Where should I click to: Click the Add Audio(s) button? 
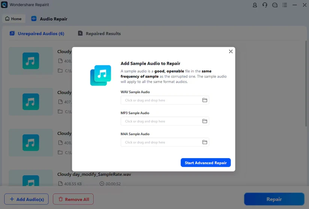tap(27, 199)
